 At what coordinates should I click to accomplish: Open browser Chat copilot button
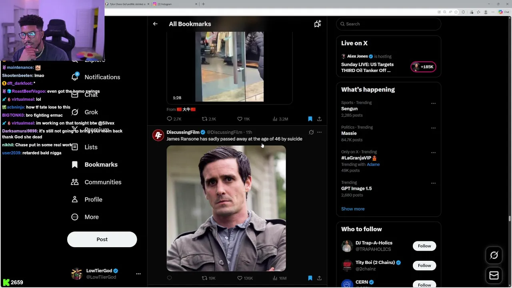(504, 12)
